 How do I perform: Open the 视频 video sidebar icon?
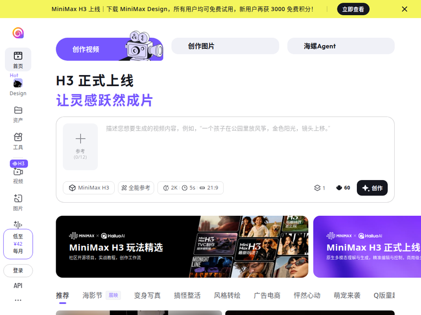tap(18, 172)
